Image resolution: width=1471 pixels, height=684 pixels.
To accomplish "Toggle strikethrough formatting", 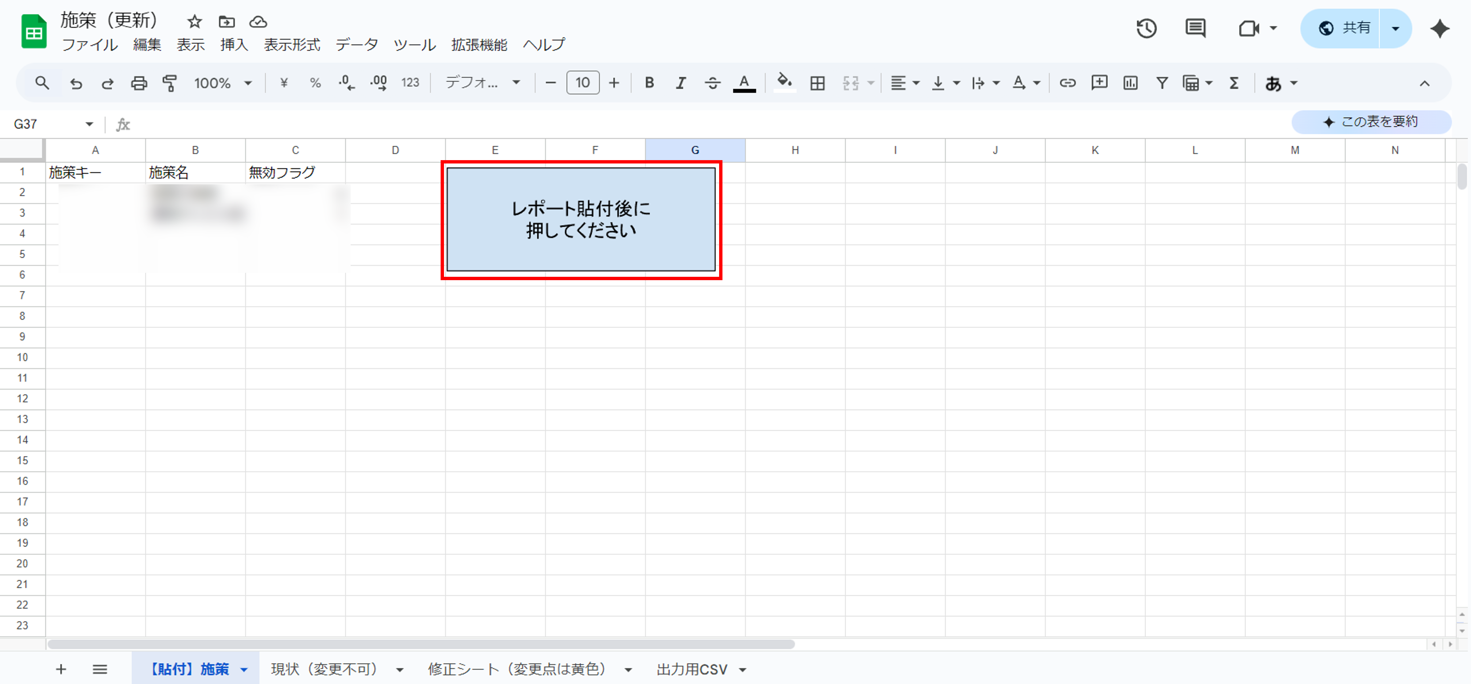I will [x=712, y=83].
